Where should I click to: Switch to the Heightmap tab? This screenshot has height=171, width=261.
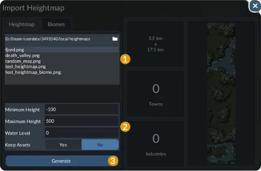(x=22, y=24)
